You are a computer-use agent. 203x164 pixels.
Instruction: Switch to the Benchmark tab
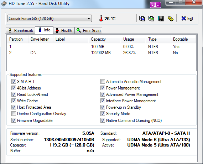coord(20,31)
